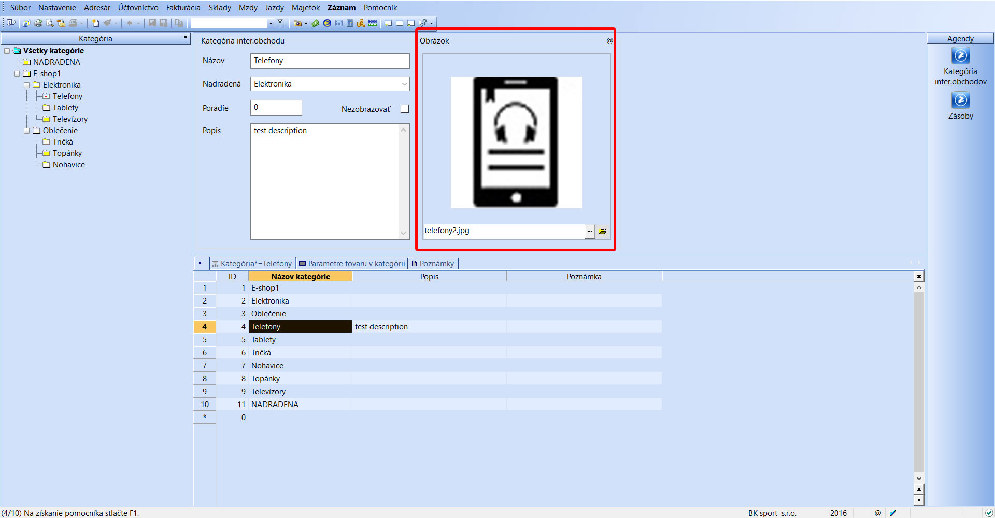Select the Nohavice row in the table
995x518 pixels.
428,366
